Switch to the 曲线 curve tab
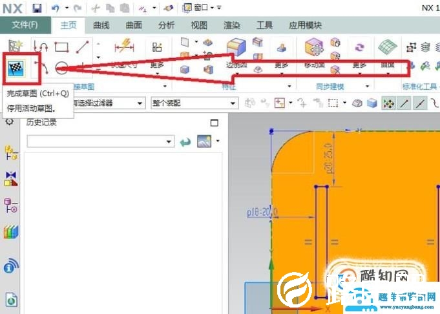440x314 pixels. point(101,25)
